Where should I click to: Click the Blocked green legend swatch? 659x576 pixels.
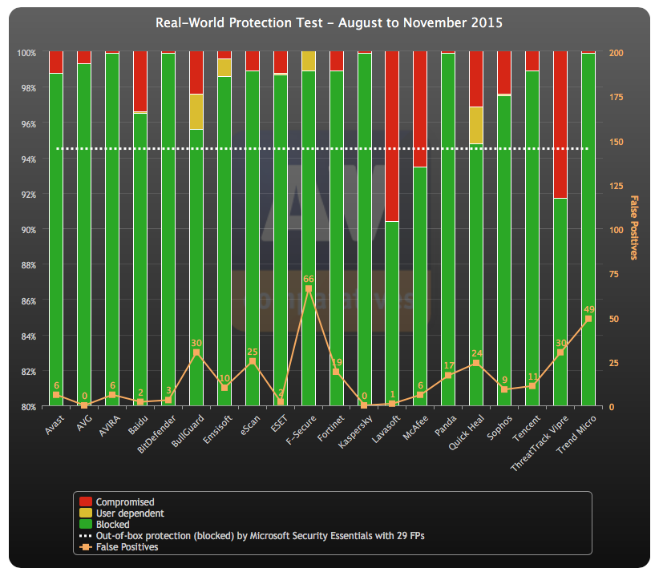point(86,525)
